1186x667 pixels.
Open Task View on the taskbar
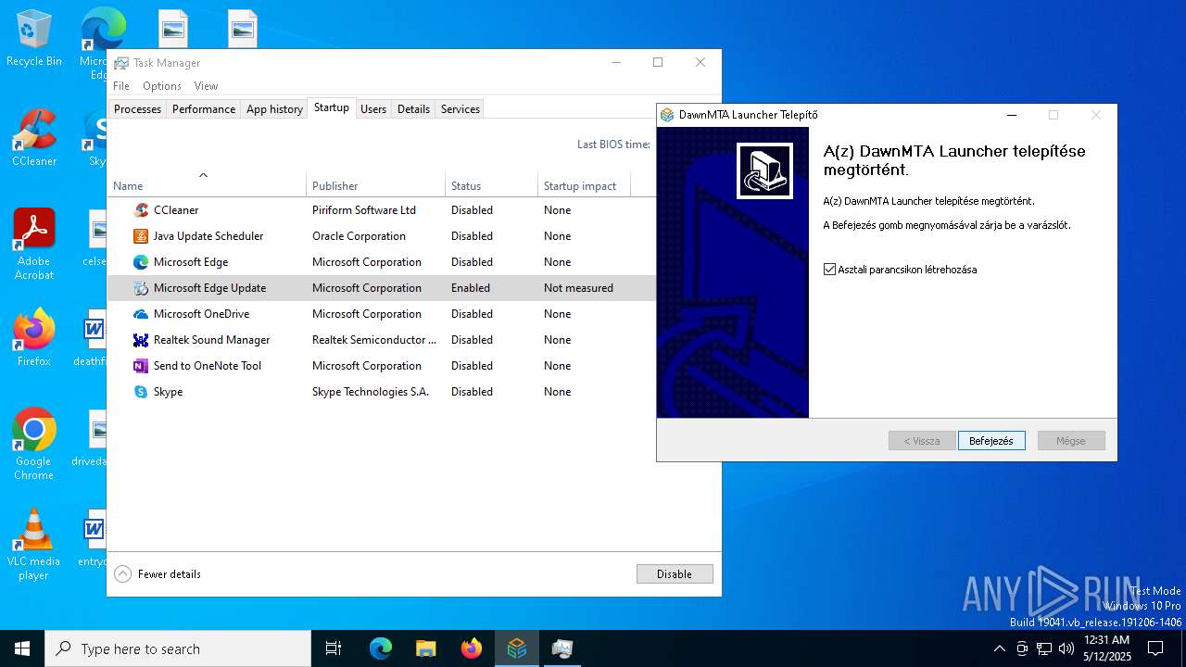(x=334, y=648)
